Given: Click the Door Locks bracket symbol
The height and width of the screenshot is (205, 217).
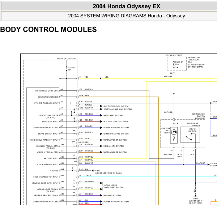Looking at the screenshot, I should pyautogui.click(x=102, y=186).
